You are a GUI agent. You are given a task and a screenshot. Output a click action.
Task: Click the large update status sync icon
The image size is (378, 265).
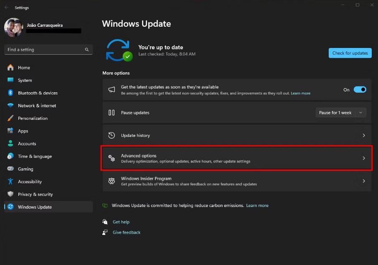point(119,50)
